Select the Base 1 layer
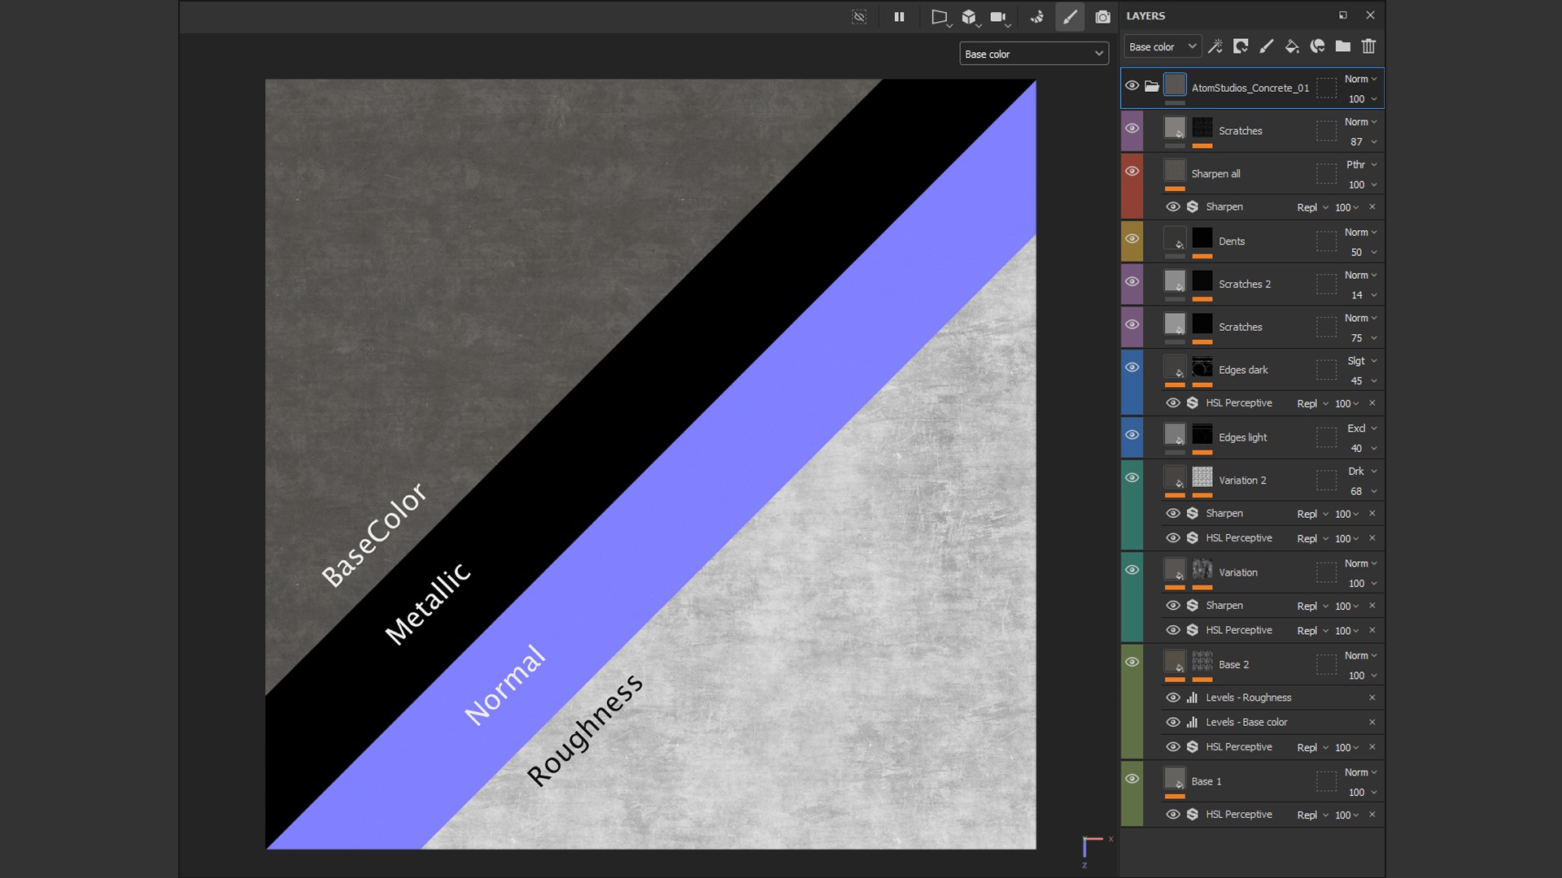 (x=1206, y=781)
